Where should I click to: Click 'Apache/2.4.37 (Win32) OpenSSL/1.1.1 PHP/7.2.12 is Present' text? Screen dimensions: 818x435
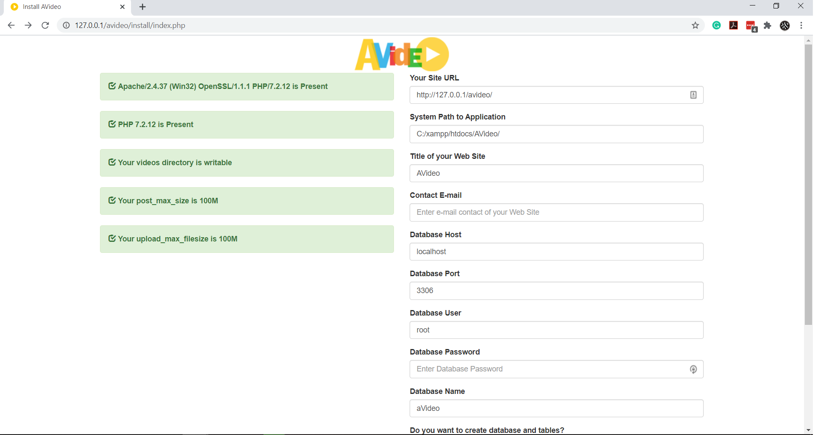click(223, 86)
